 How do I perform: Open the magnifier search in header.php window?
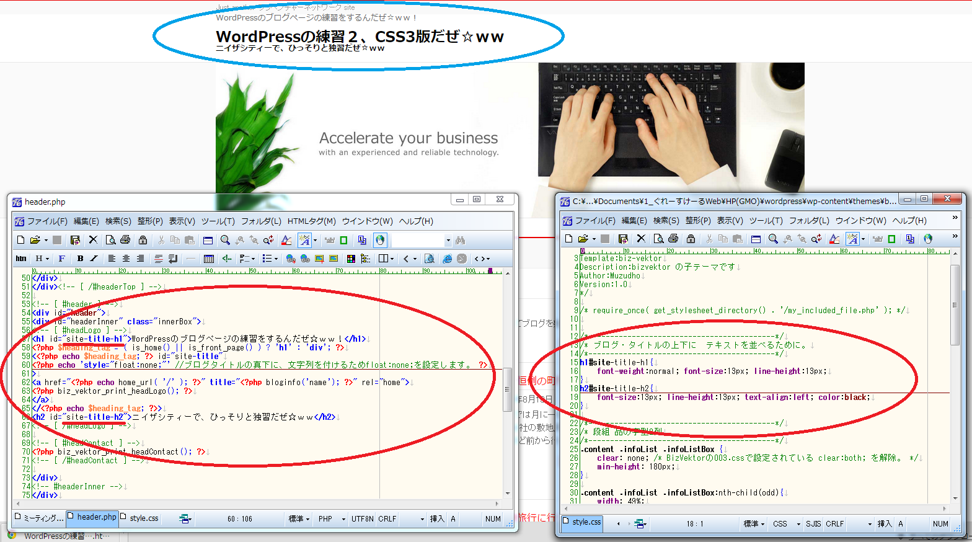coord(225,240)
